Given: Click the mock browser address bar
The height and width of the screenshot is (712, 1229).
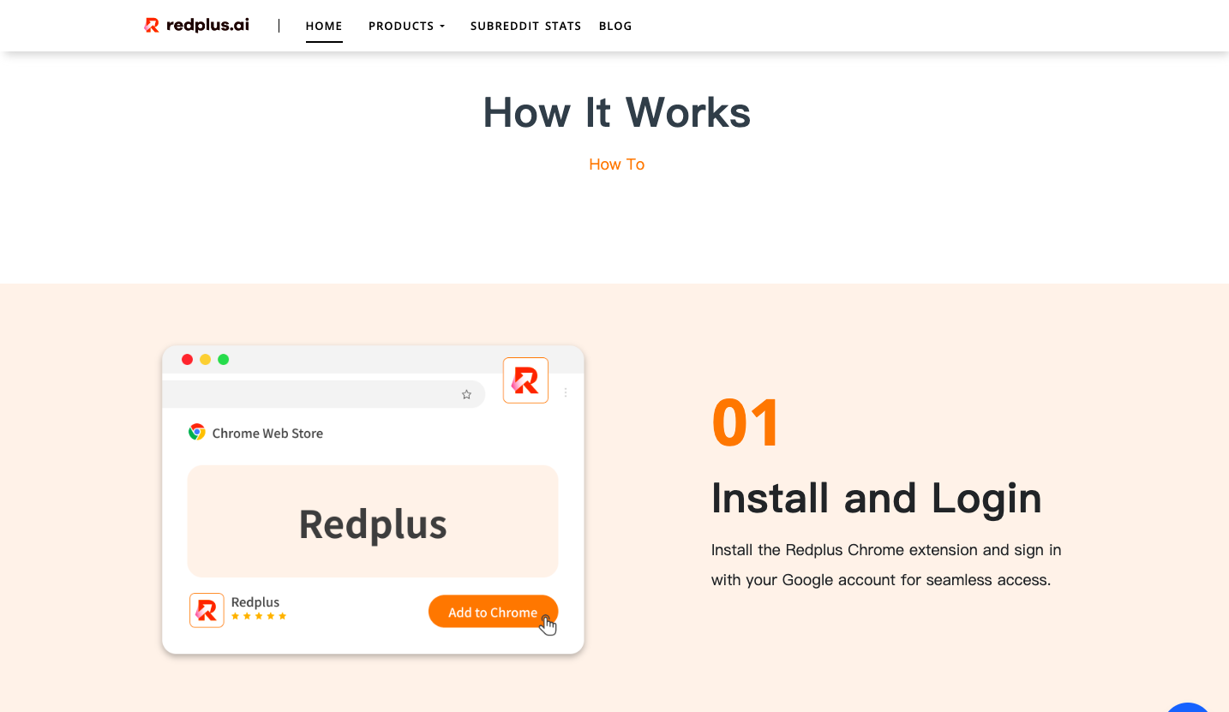Looking at the screenshot, I should (x=324, y=394).
